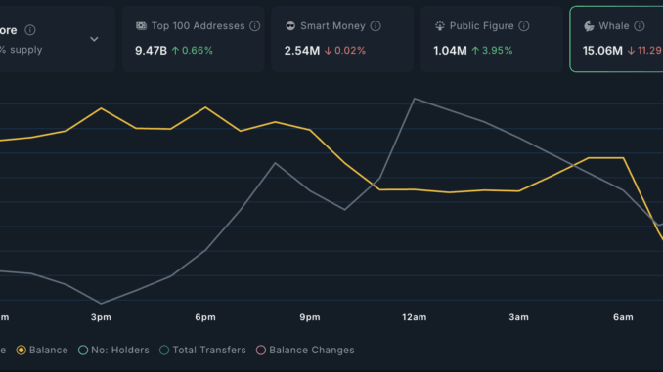The image size is (663, 372).
Task: Enable the Total Transfers series
Action: [x=164, y=351]
